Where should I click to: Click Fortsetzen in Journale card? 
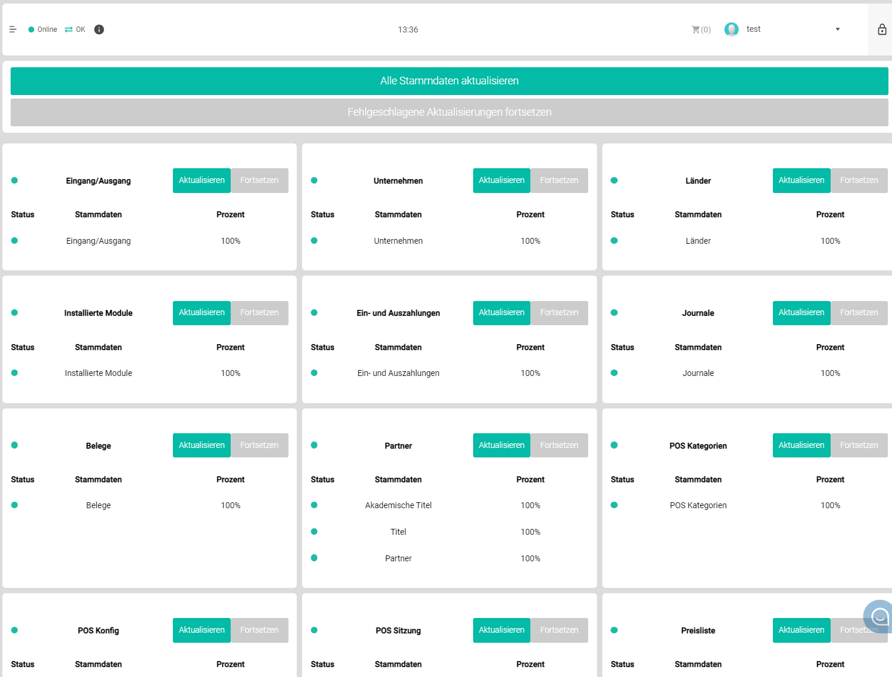click(x=859, y=313)
